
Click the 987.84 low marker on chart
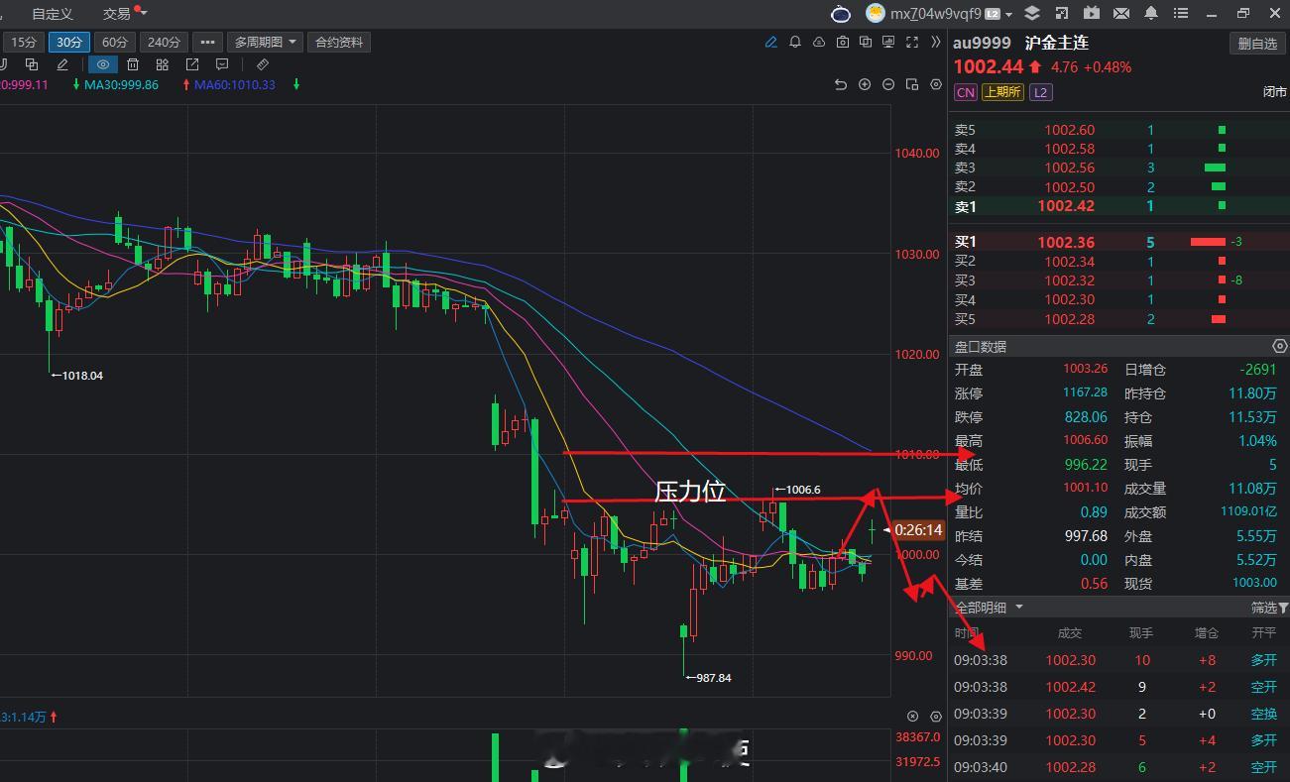coord(708,678)
